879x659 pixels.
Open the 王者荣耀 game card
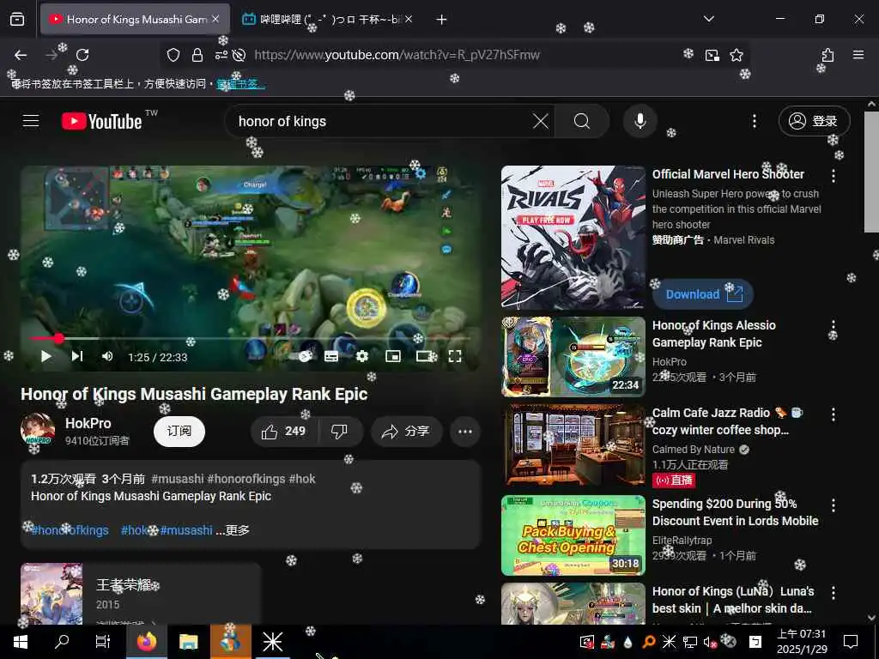coord(141,594)
